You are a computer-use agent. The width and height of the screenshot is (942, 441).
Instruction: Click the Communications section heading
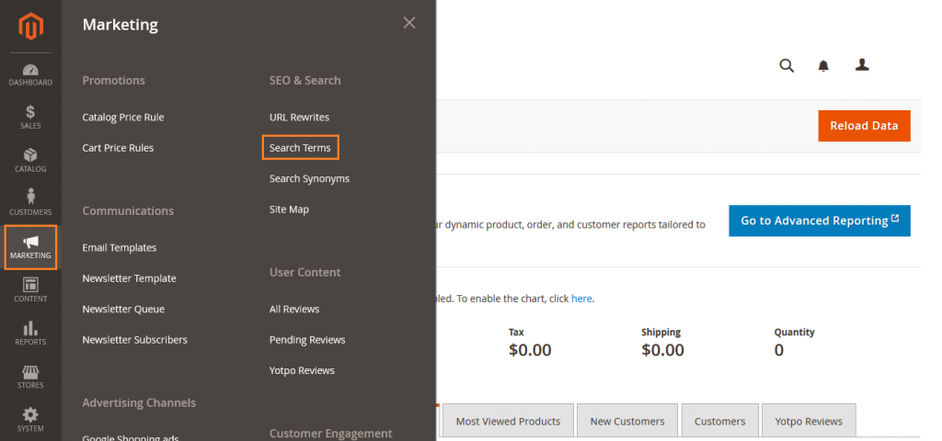(x=128, y=211)
